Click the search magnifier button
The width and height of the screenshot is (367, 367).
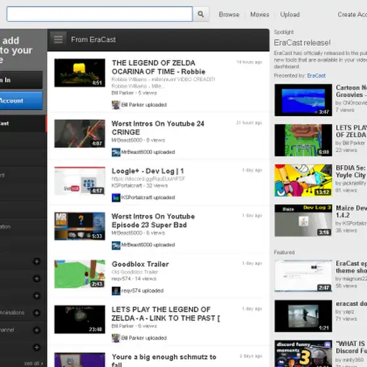(201, 14)
